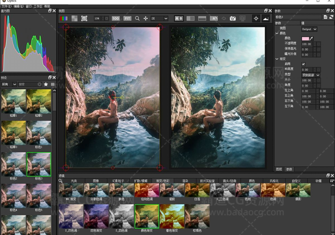Click the FIT zoom button

(127, 19)
